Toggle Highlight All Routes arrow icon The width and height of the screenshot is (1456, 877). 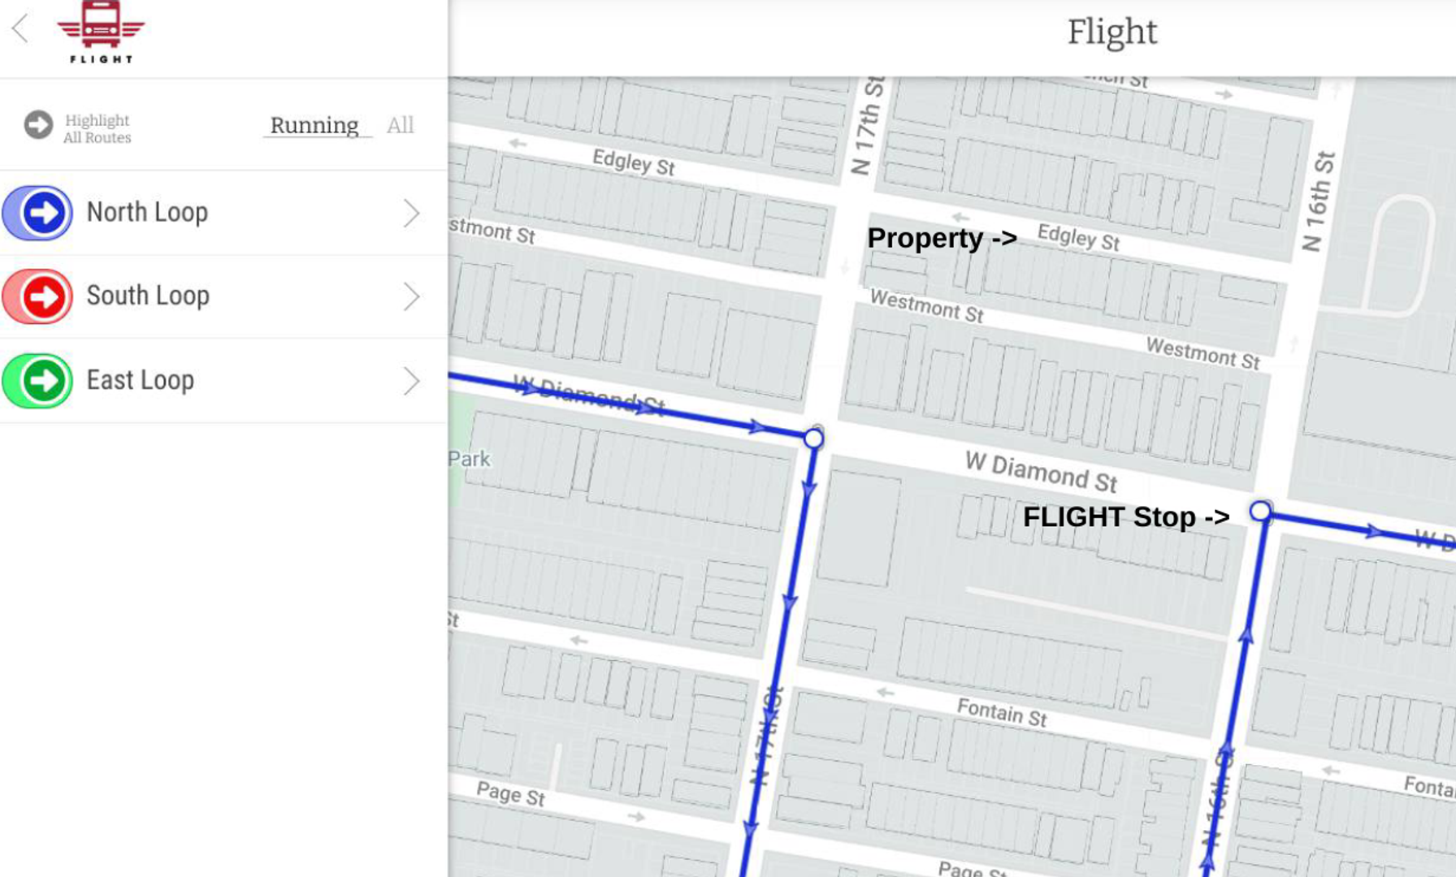point(38,125)
